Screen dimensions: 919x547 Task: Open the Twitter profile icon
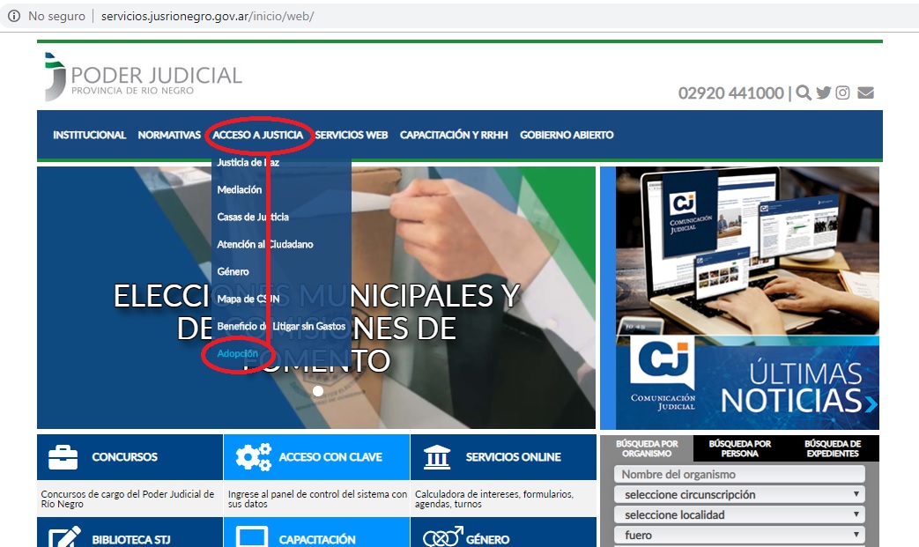click(824, 92)
